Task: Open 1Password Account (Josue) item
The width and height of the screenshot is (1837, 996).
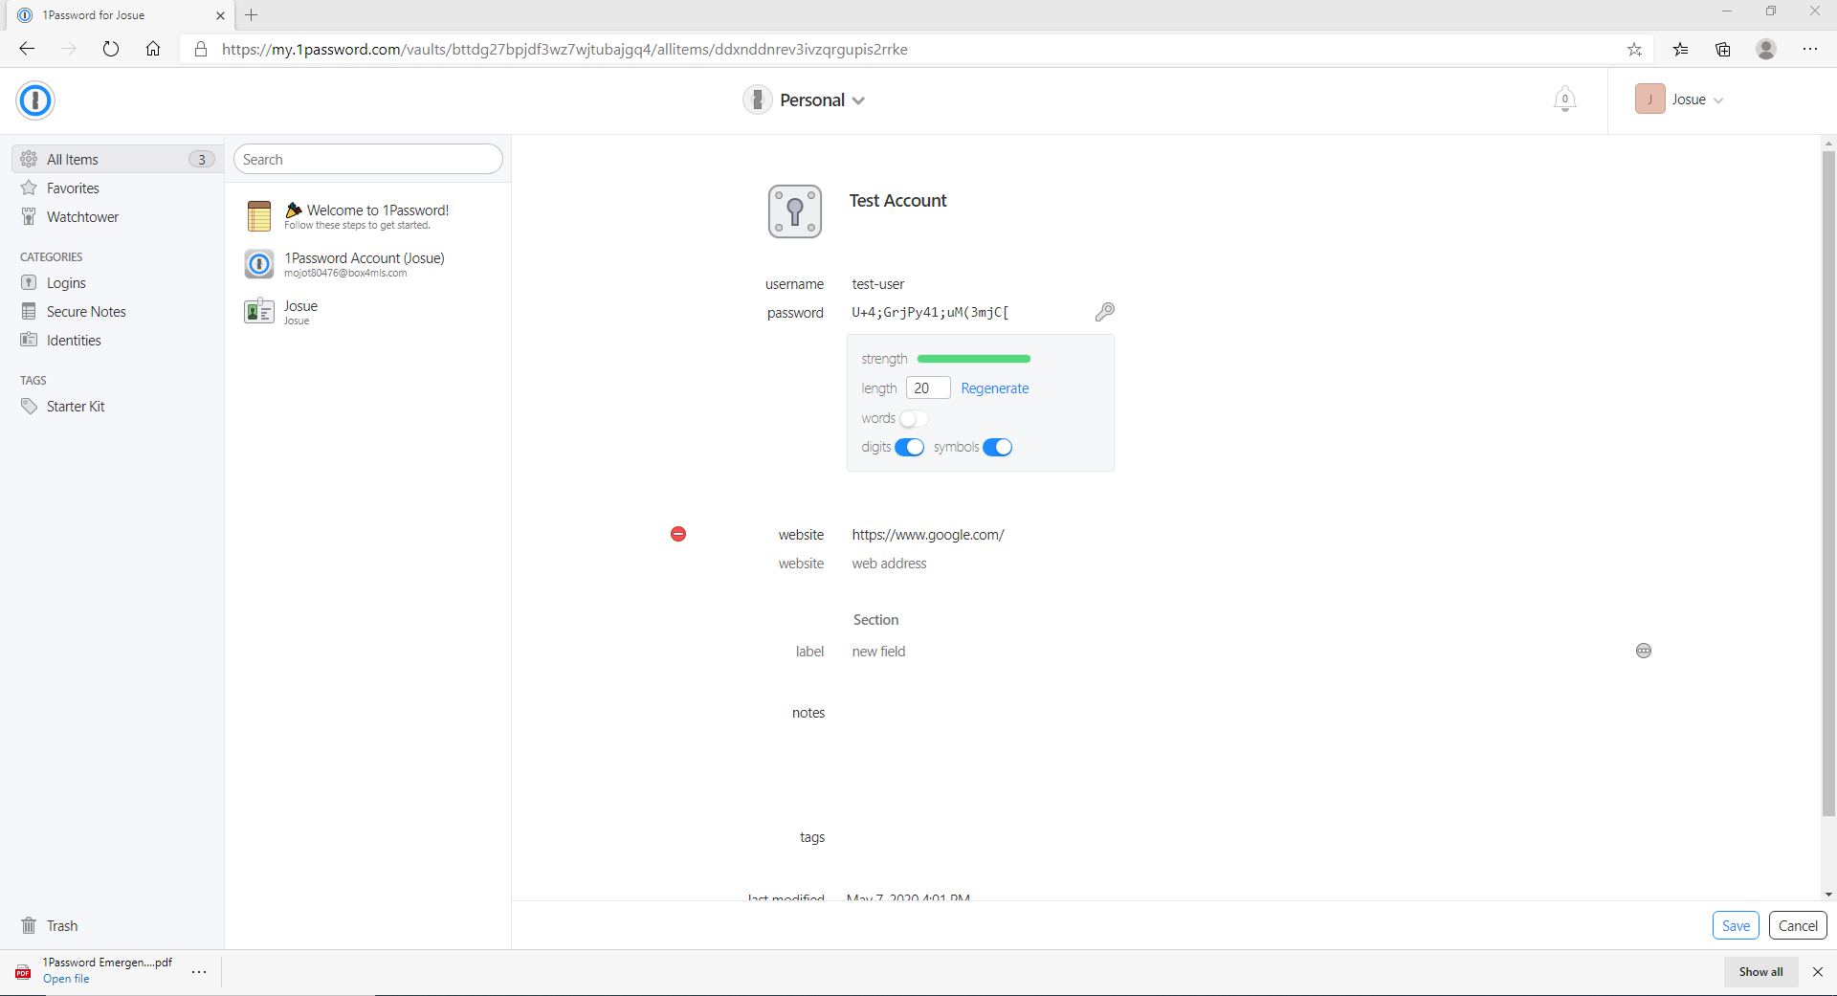Action: pyautogui.click(x=368, y=264)
